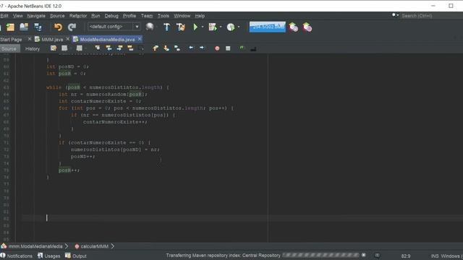
Task: Go to Previous Bookmark icon
Action: (x=156, y=48)
